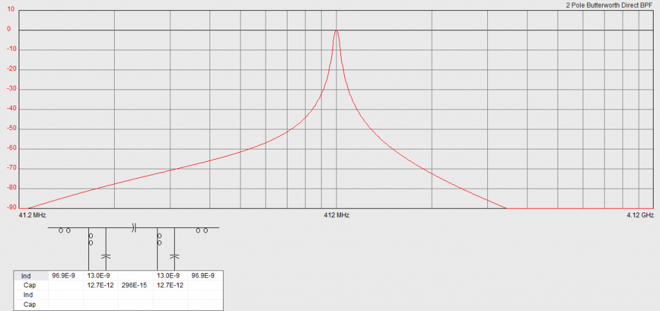Click the red response peak at 412 MHz
This screenshot has height=311, width=660.
pyautogui.click(x=336, y=31)
